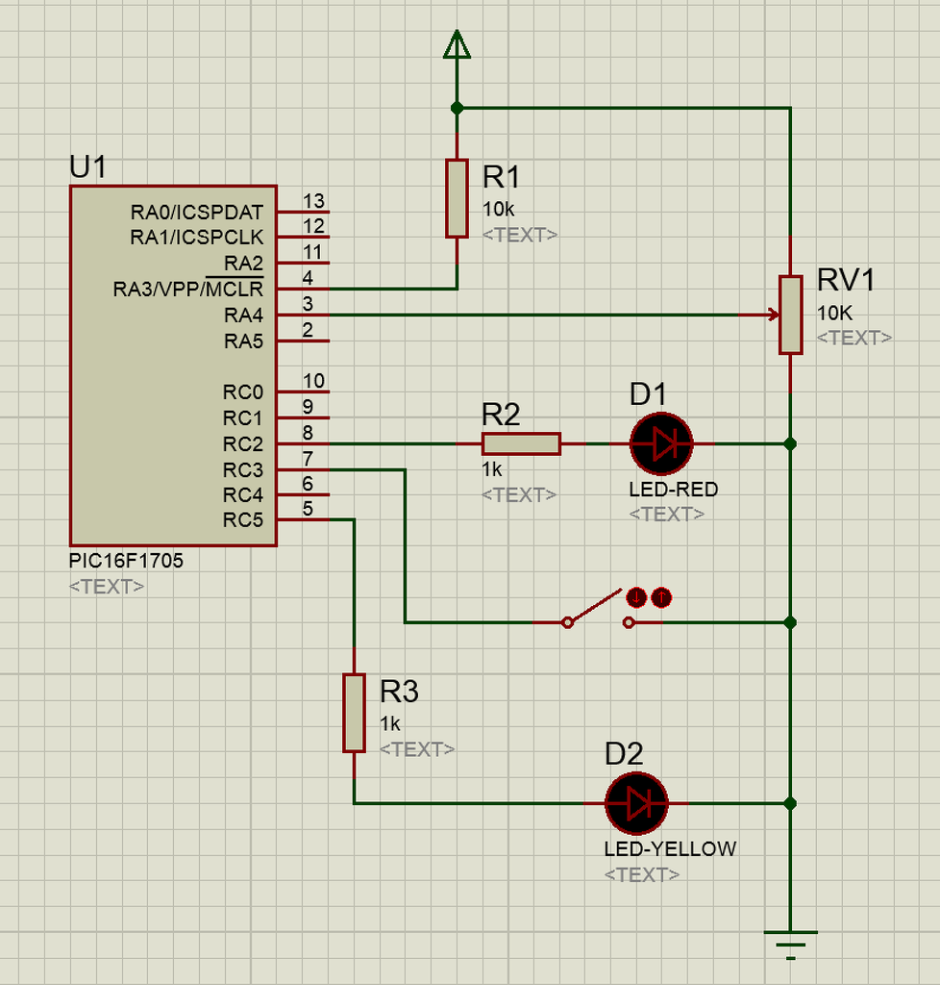Click the RC4 pin label
Screen dimensions: 940x985
[x=243, y=495]
